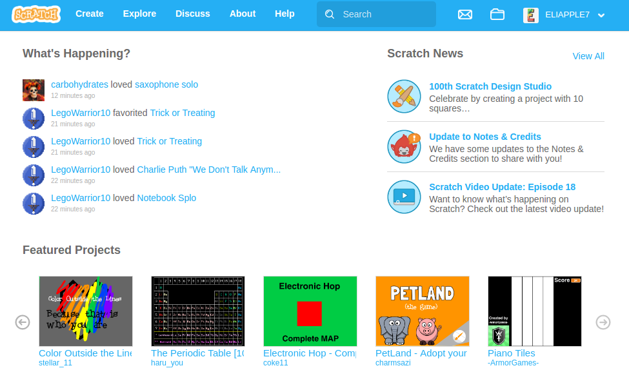This screenshot has height=388, width=629.
Task: Click previous arrow in Featured Projects carousel
Action: pos(23,322)
